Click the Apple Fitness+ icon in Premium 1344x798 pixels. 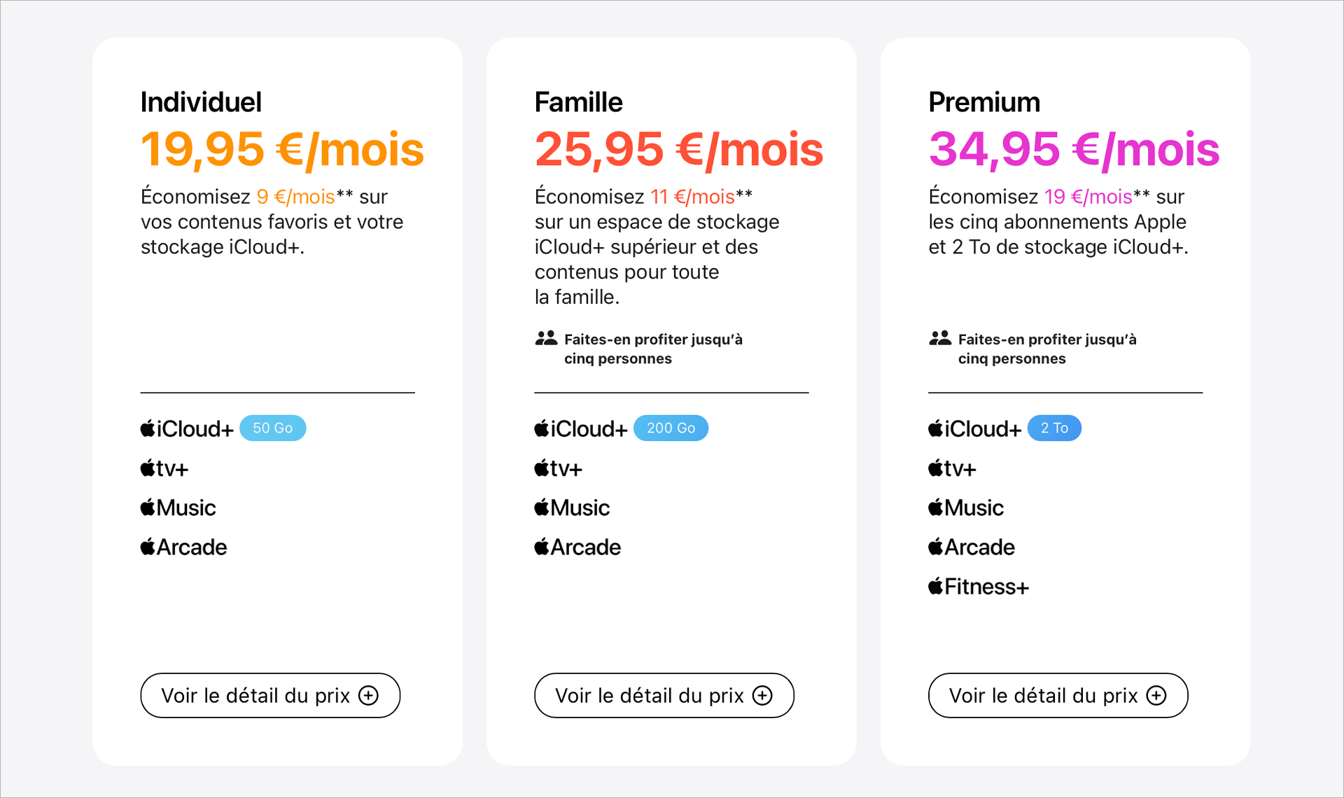pyautogui.click(x=935, y=586)
